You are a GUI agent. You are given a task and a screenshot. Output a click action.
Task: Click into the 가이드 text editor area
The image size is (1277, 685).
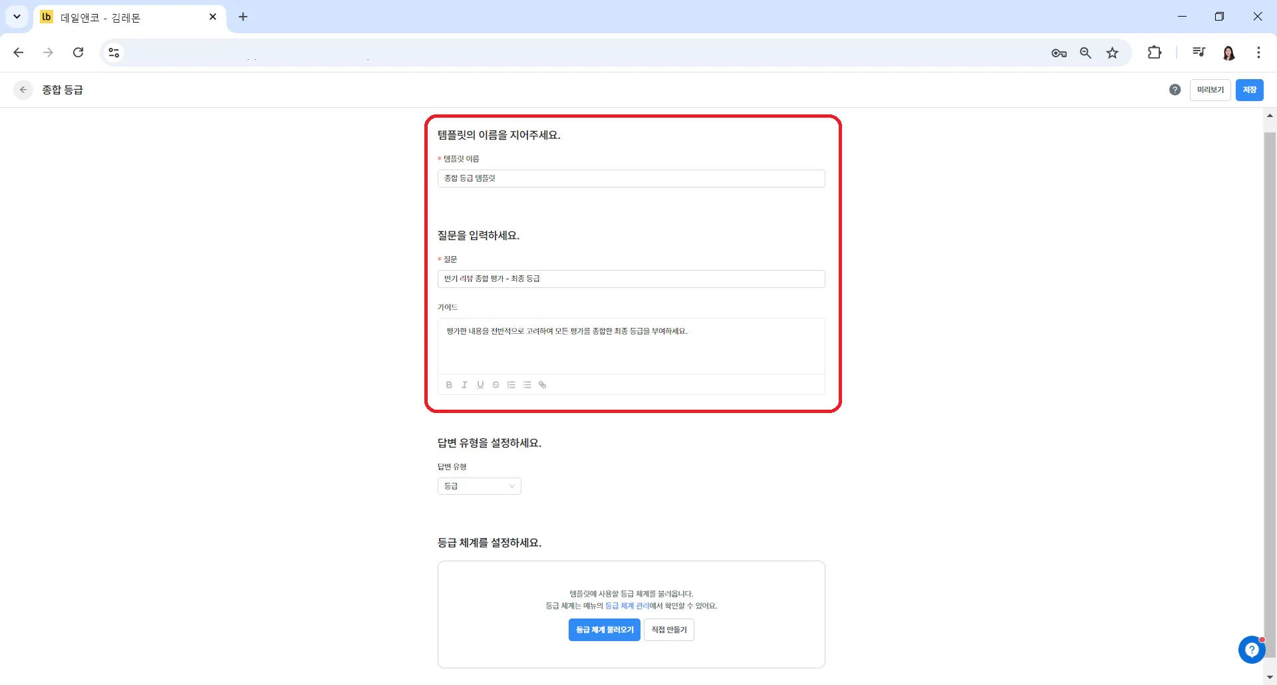[x=631, y=346]
